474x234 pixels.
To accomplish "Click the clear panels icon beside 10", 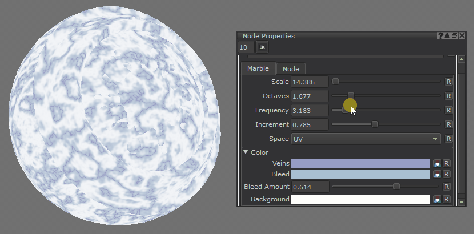I will click(x=262, y=47).
